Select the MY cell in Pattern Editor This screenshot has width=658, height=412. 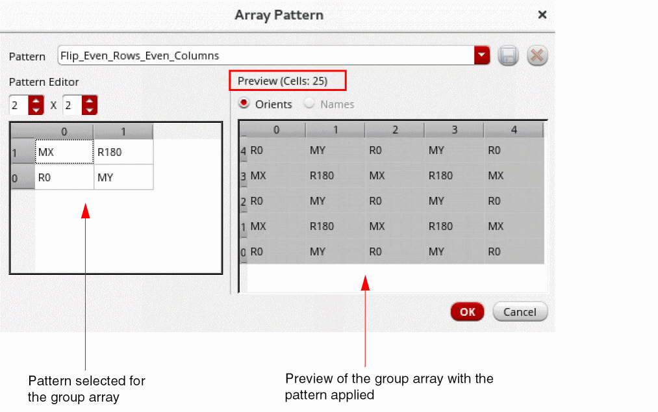pyautogui.click(x=123, y=177)
